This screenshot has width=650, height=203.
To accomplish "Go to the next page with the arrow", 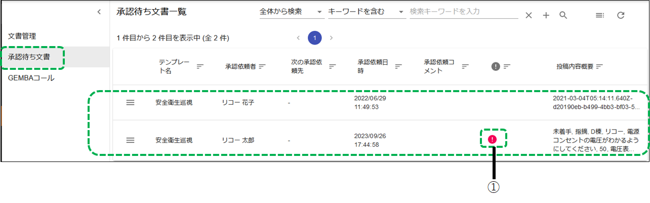I will pyautogui.click(x=331, y=37).
